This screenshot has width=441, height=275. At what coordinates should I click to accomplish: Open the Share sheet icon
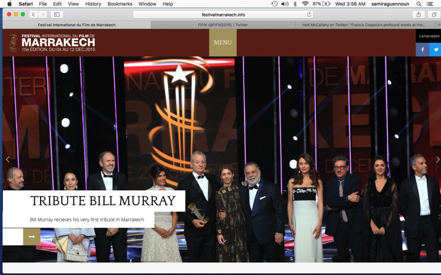419,14
